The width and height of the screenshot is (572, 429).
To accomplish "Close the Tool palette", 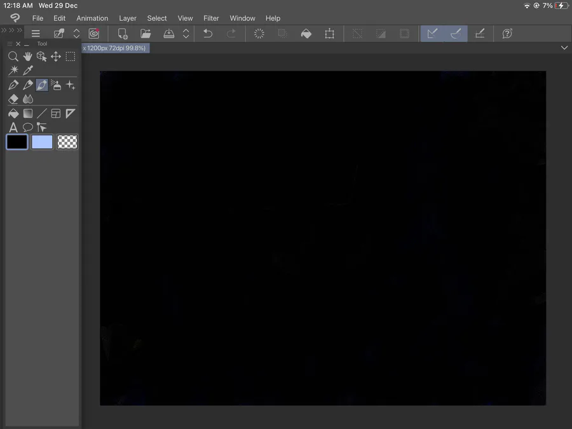I will pos(18,43).
